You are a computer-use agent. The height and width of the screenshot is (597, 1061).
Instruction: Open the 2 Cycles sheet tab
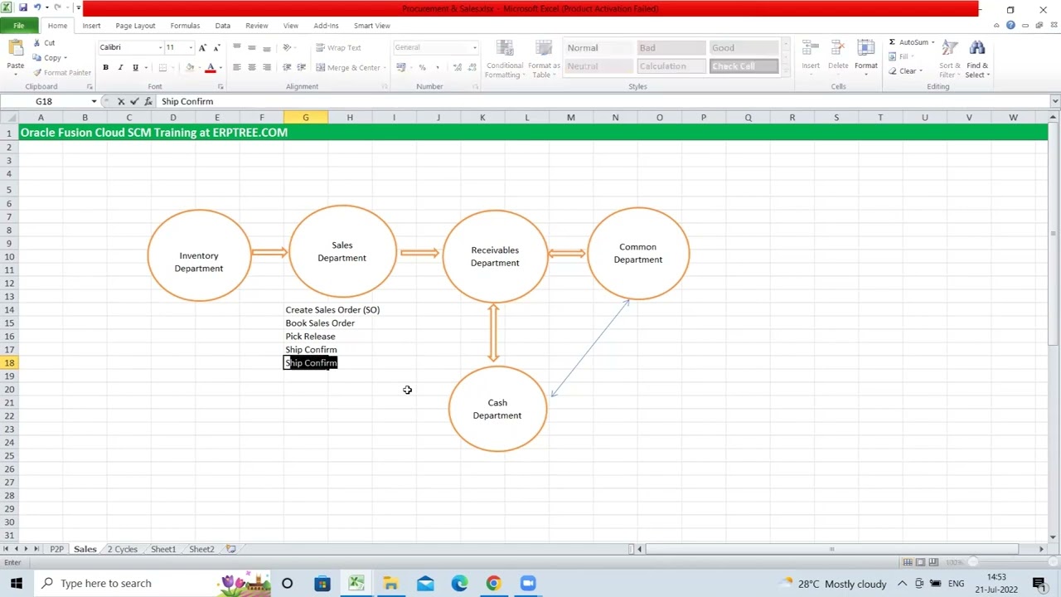(x=122, y=549)
